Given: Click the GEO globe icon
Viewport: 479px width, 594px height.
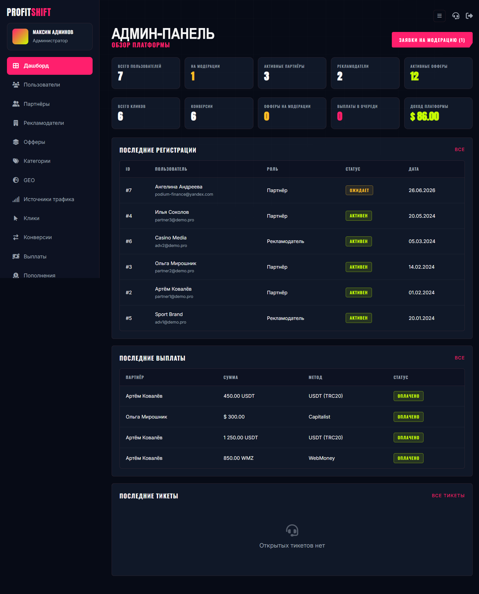Looking at the screenshot, I should (16, 180).
